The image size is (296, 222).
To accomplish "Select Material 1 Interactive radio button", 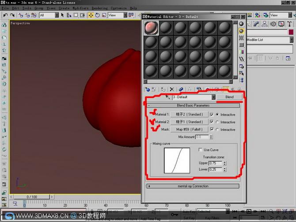I will [217, 115].
